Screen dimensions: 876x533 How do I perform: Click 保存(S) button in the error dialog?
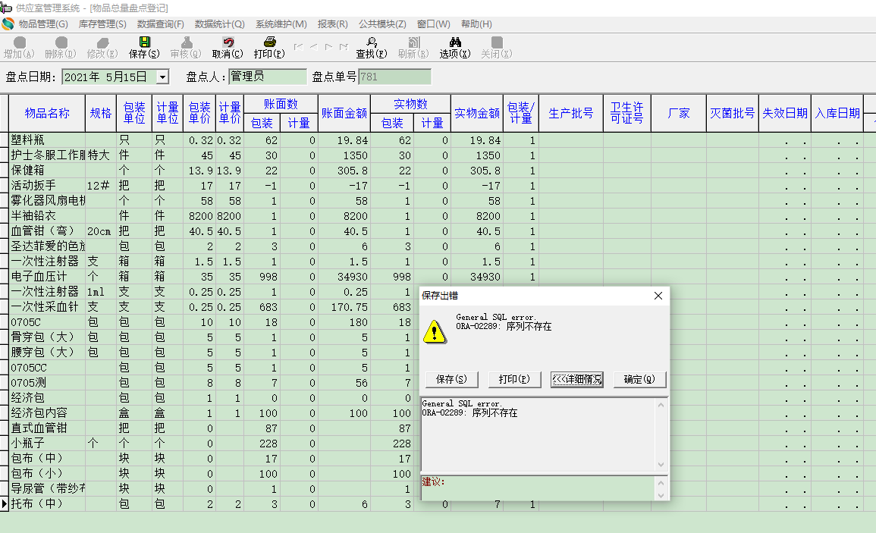pyautogui.click(x=451, y=379)
